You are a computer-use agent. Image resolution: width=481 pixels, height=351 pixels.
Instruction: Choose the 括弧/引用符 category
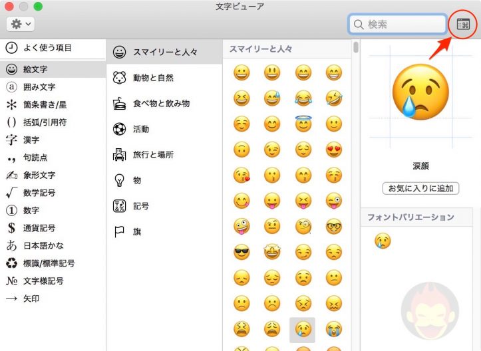[x=53, y=122]
